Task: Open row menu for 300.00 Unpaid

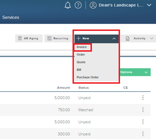Action: click(x=143, y=134)
